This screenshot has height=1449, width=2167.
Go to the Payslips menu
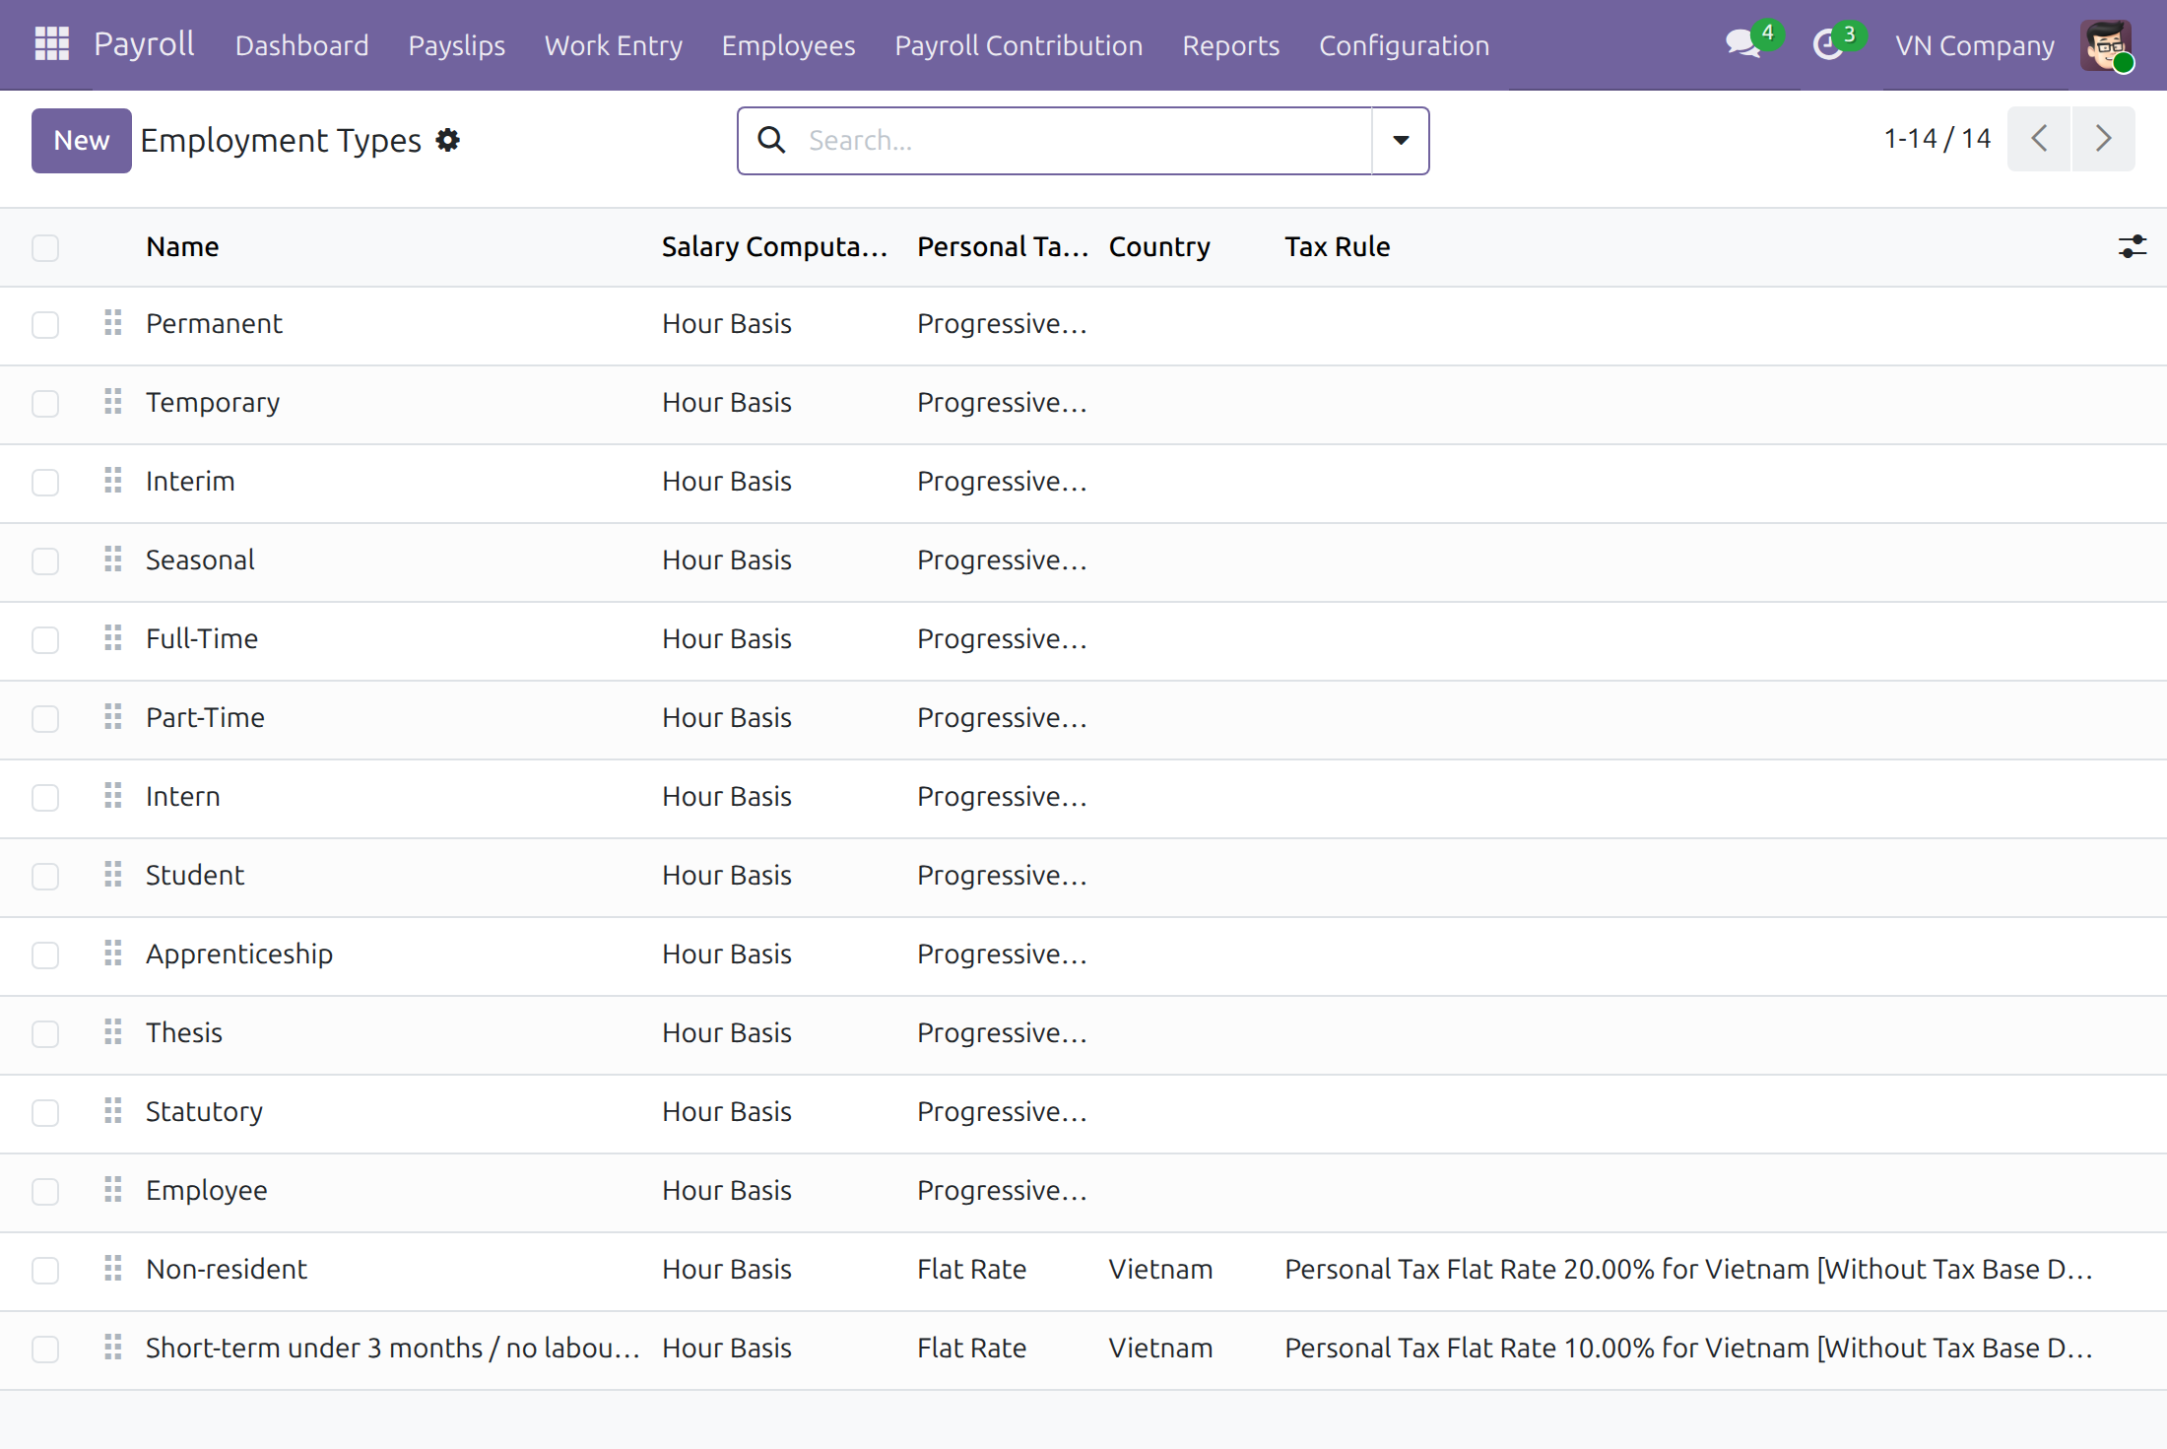[x=457, y=45]
